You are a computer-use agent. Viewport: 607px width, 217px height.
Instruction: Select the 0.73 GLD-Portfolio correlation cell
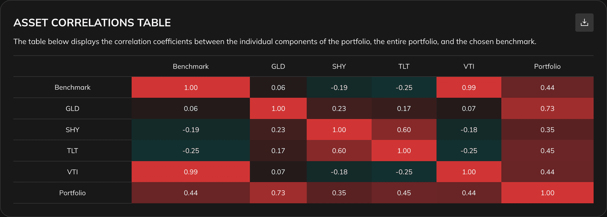(x=547, y=108)
